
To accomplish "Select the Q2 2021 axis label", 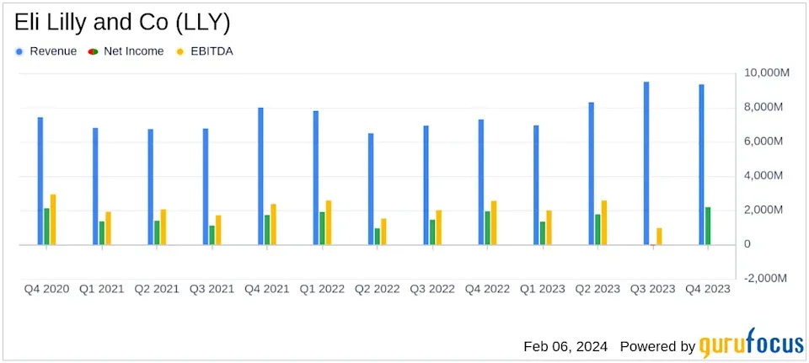I will 157,289.
